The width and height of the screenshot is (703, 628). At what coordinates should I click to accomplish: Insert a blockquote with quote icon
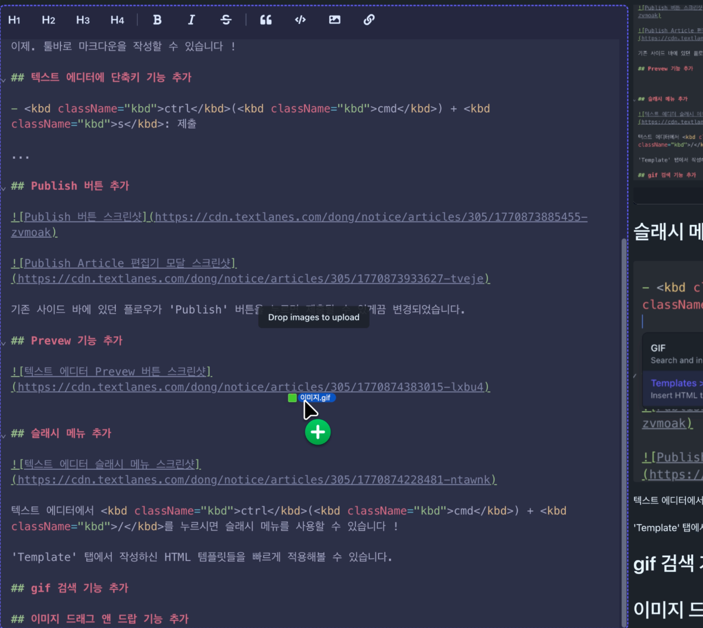(266, 20)
